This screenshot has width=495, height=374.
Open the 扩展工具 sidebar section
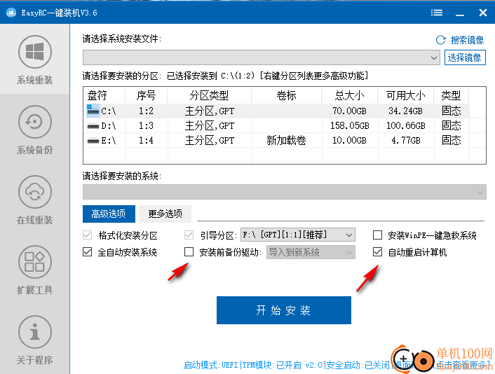tap(35, 270)
